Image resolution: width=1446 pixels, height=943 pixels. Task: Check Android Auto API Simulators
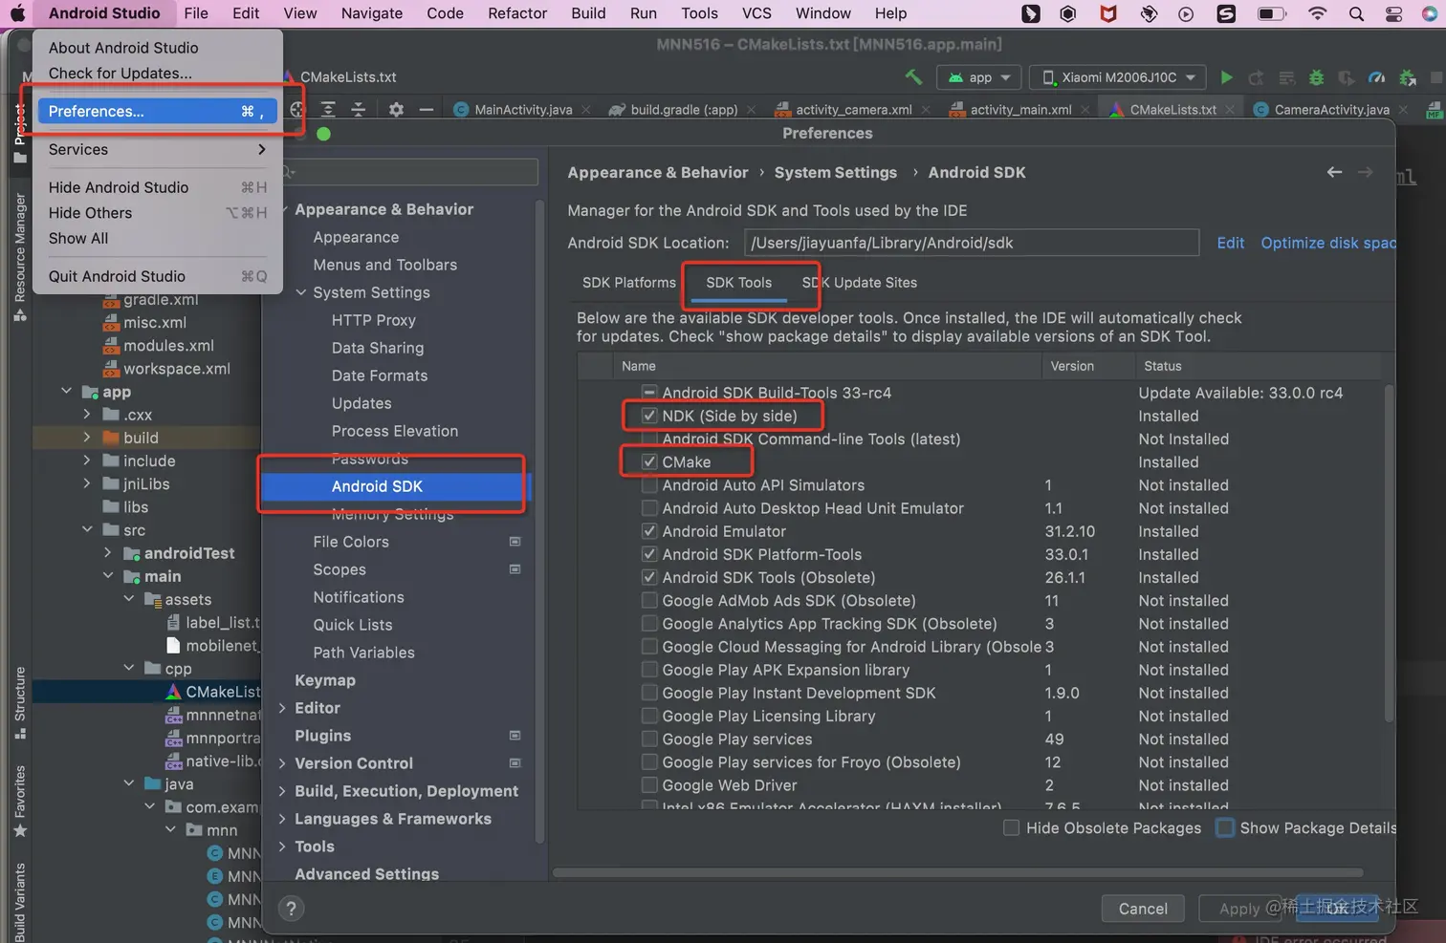click(649, 485)
